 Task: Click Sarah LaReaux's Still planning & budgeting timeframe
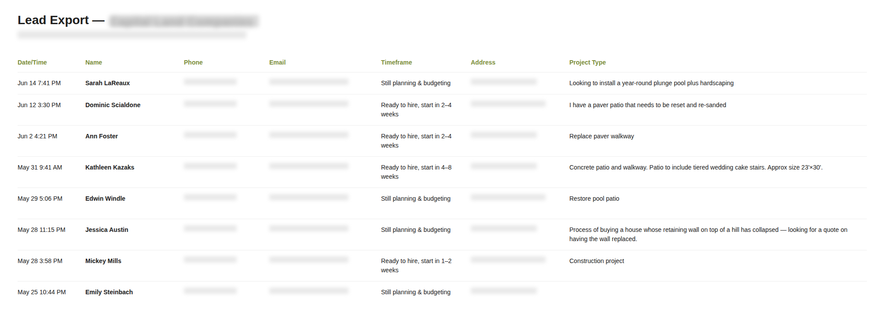(x=416, y=83)
